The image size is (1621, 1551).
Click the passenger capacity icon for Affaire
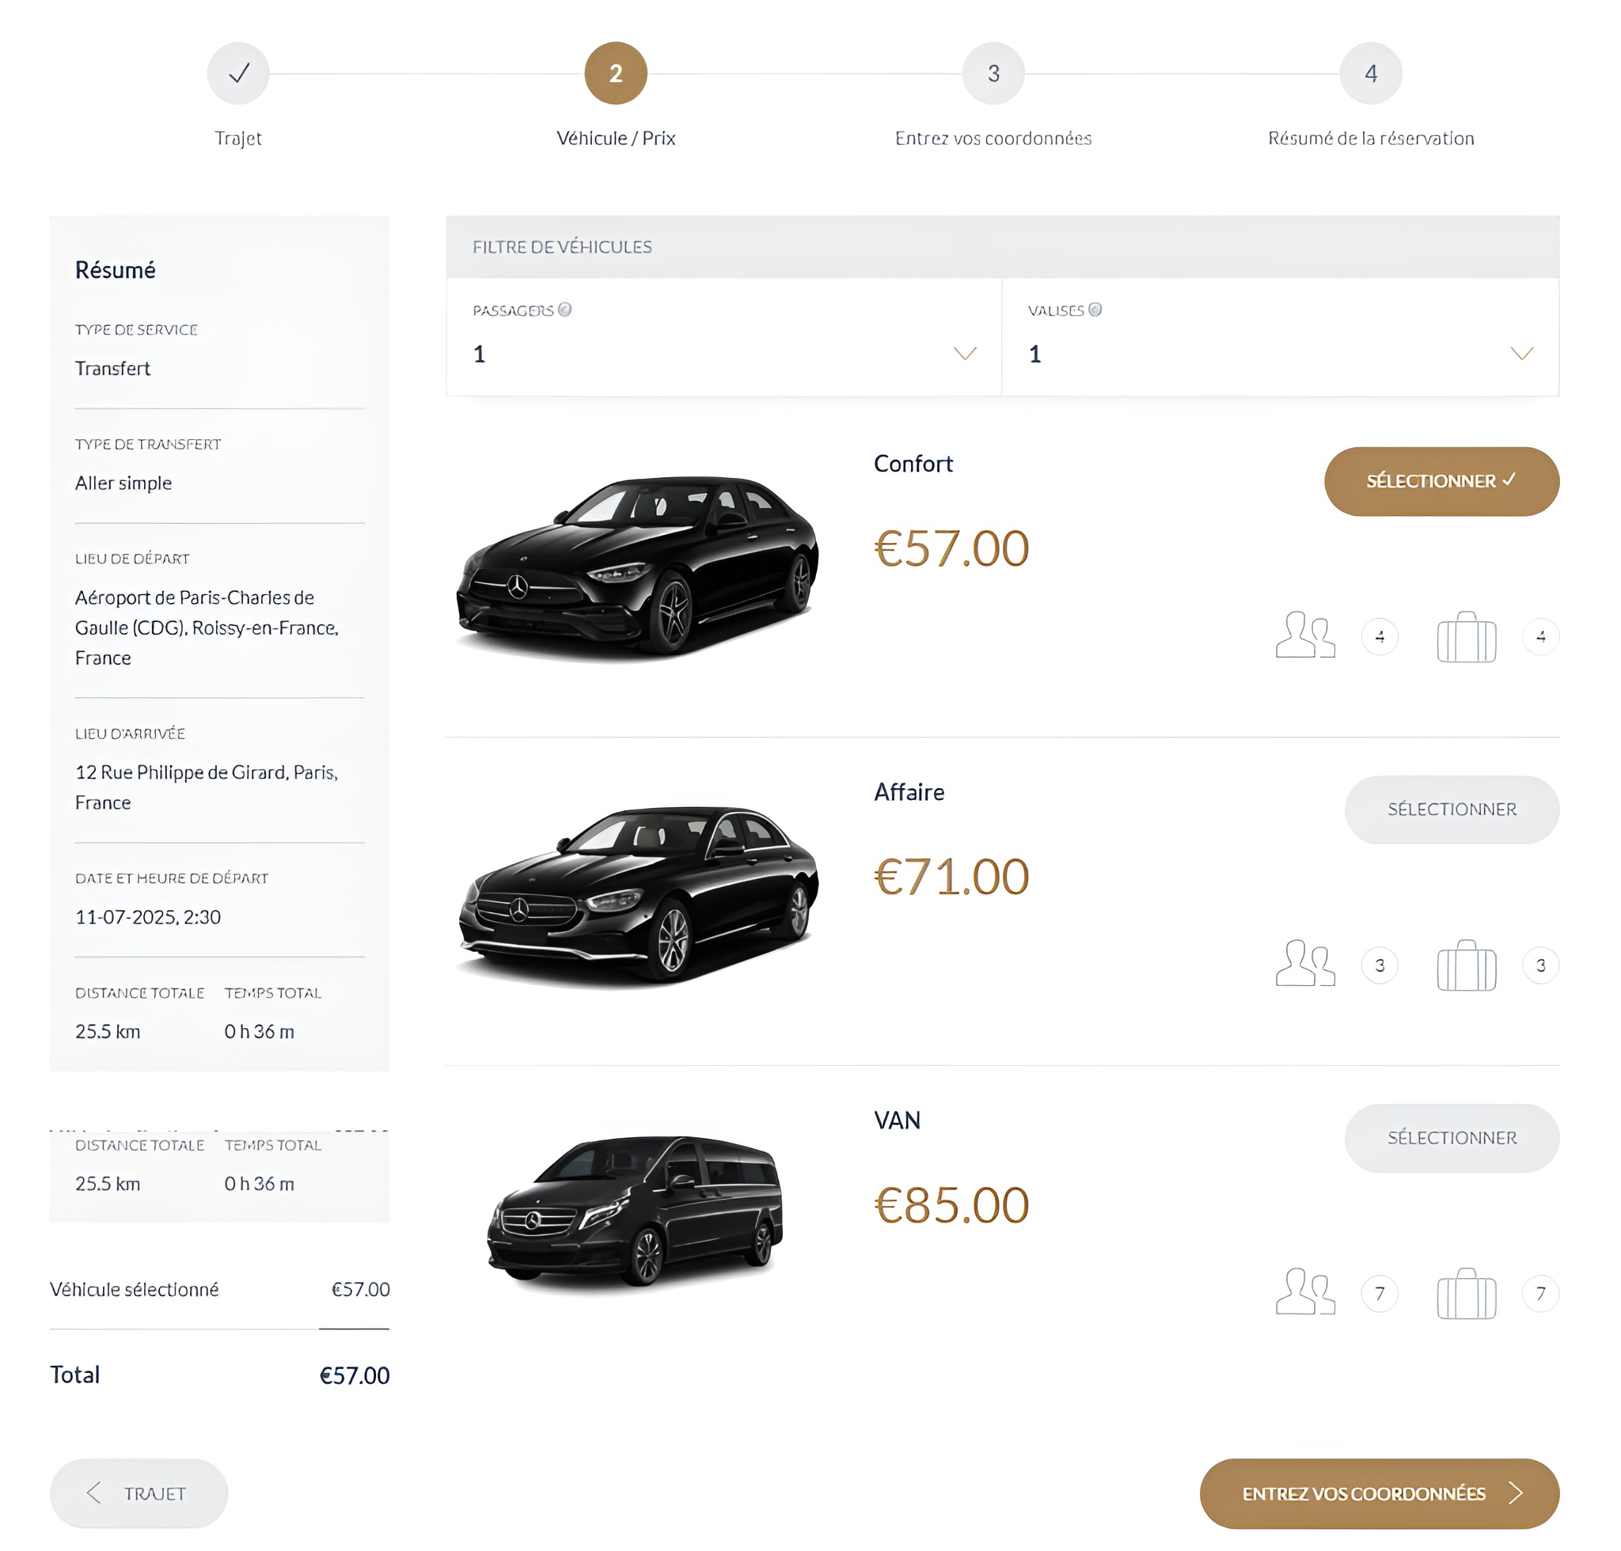click(1305, 965)
